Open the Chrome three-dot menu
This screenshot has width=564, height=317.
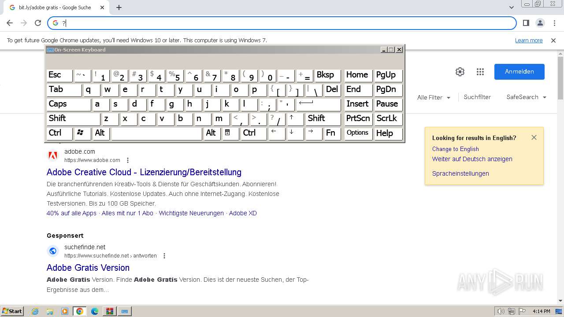click(x=554, y=23)
